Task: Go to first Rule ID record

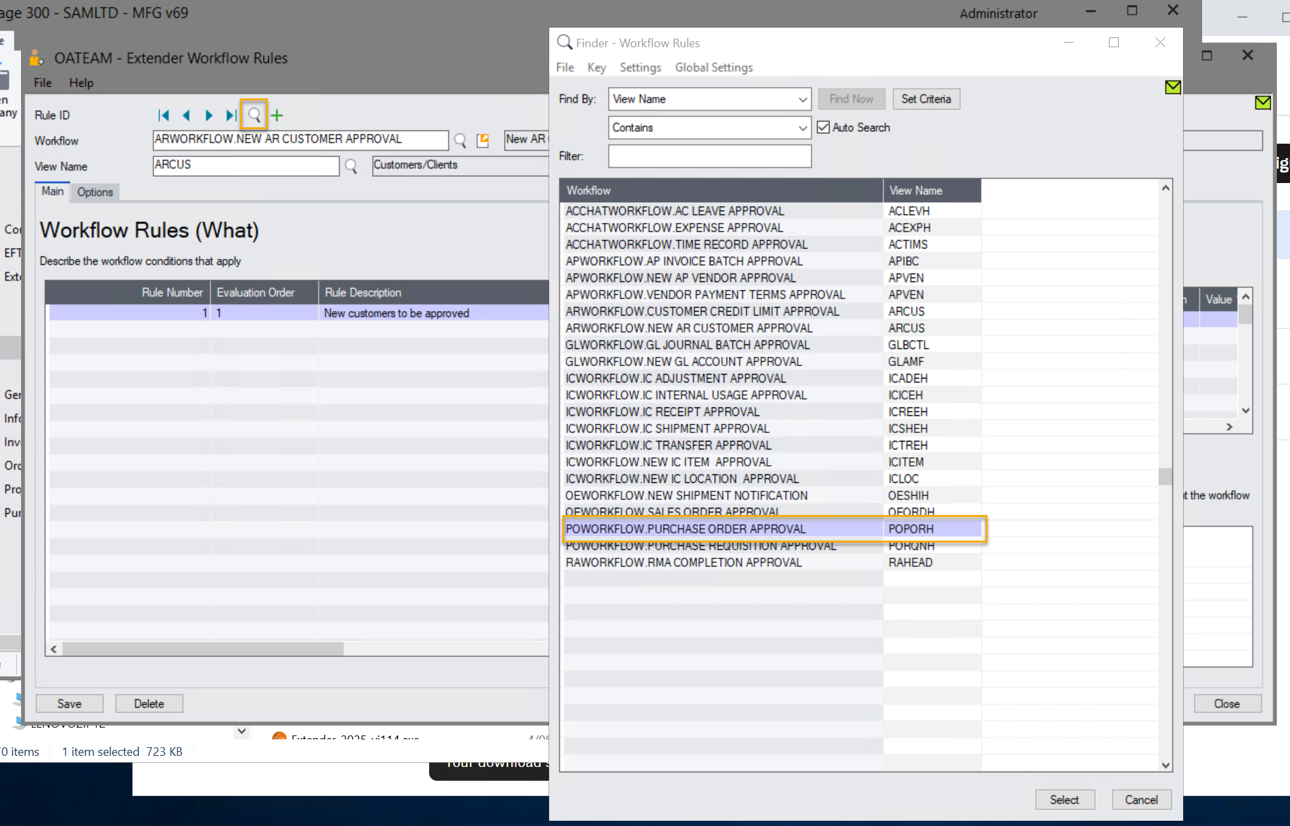Action: click(163, 115)
